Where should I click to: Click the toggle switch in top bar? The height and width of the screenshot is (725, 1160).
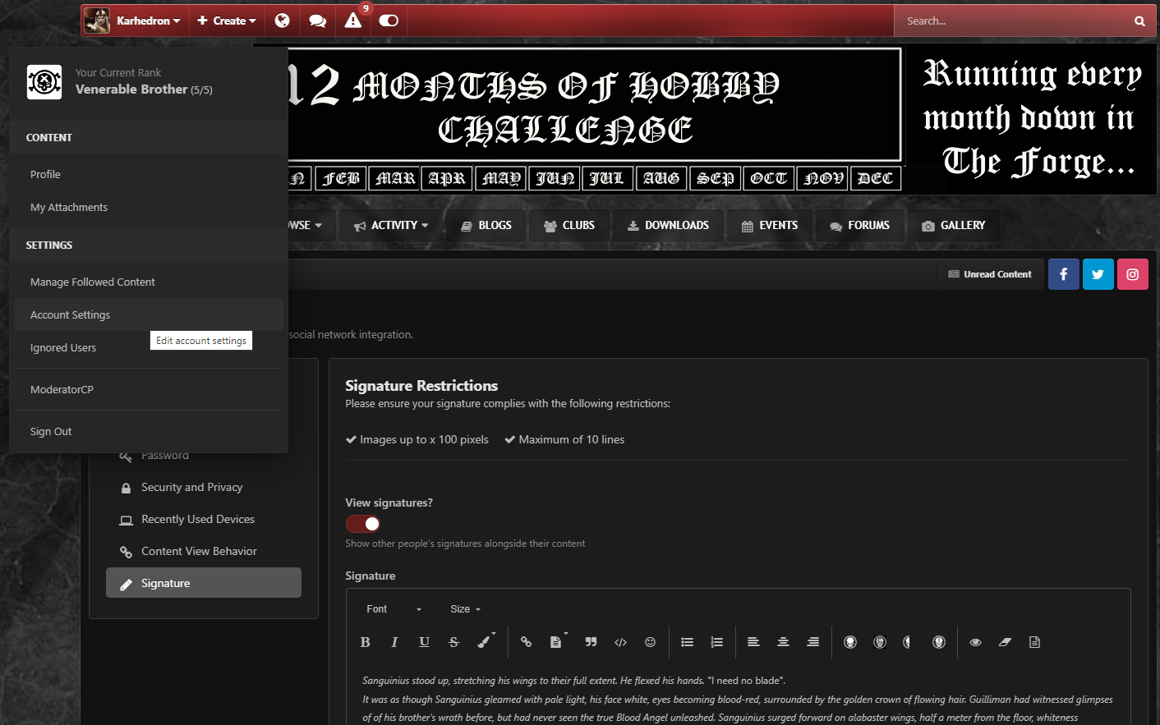click(x=389, y=21)
